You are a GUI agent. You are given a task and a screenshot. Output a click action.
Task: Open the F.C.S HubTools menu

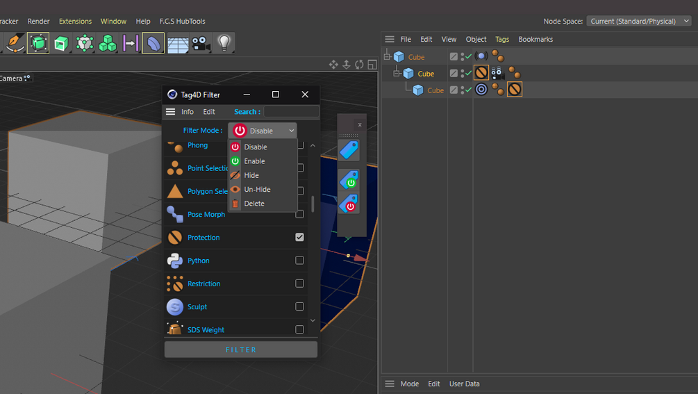pos(183,21)
